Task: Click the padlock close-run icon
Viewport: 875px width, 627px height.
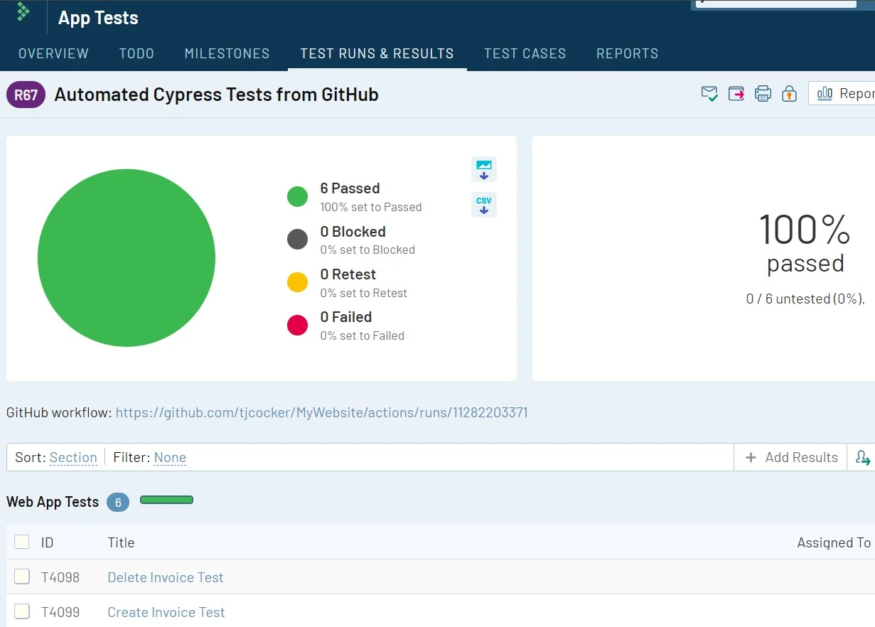Action: [x=789, y=94]
